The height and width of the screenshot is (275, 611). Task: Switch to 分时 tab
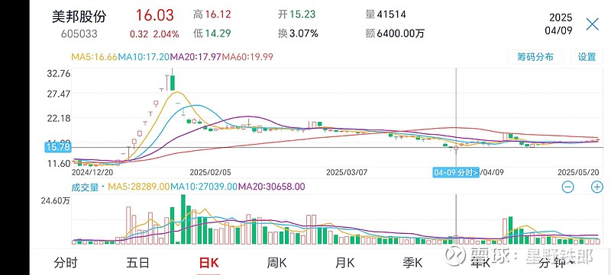[66, 263]
